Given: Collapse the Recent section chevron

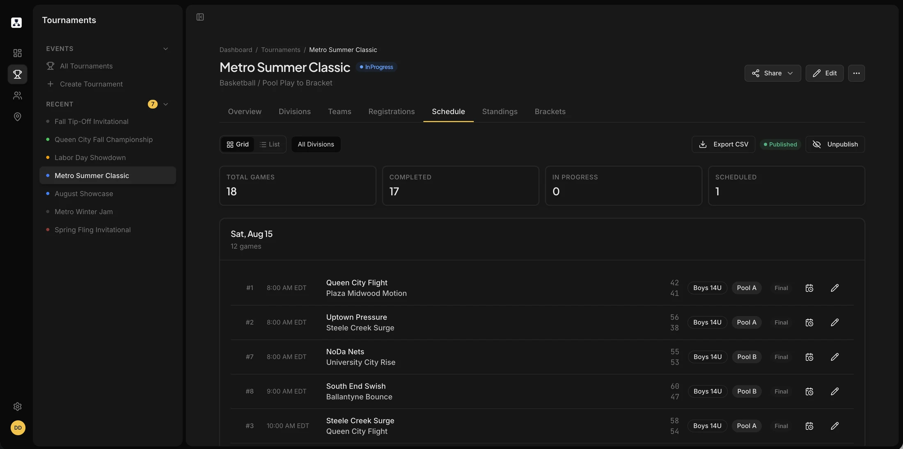Looking at the screenshot, I should pyautogui.click(x=165, y=104).
